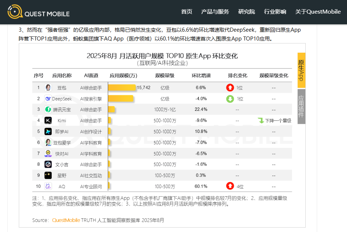Click the 即梦AI app icon
The image size is (347, 232).
[48, 131]
